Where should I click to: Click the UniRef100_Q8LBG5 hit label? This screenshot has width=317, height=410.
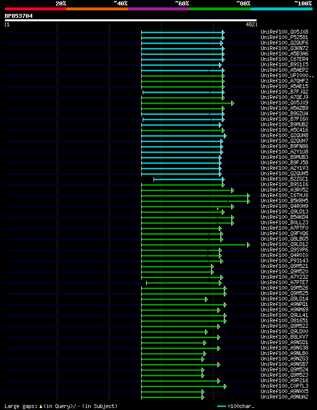284,239
